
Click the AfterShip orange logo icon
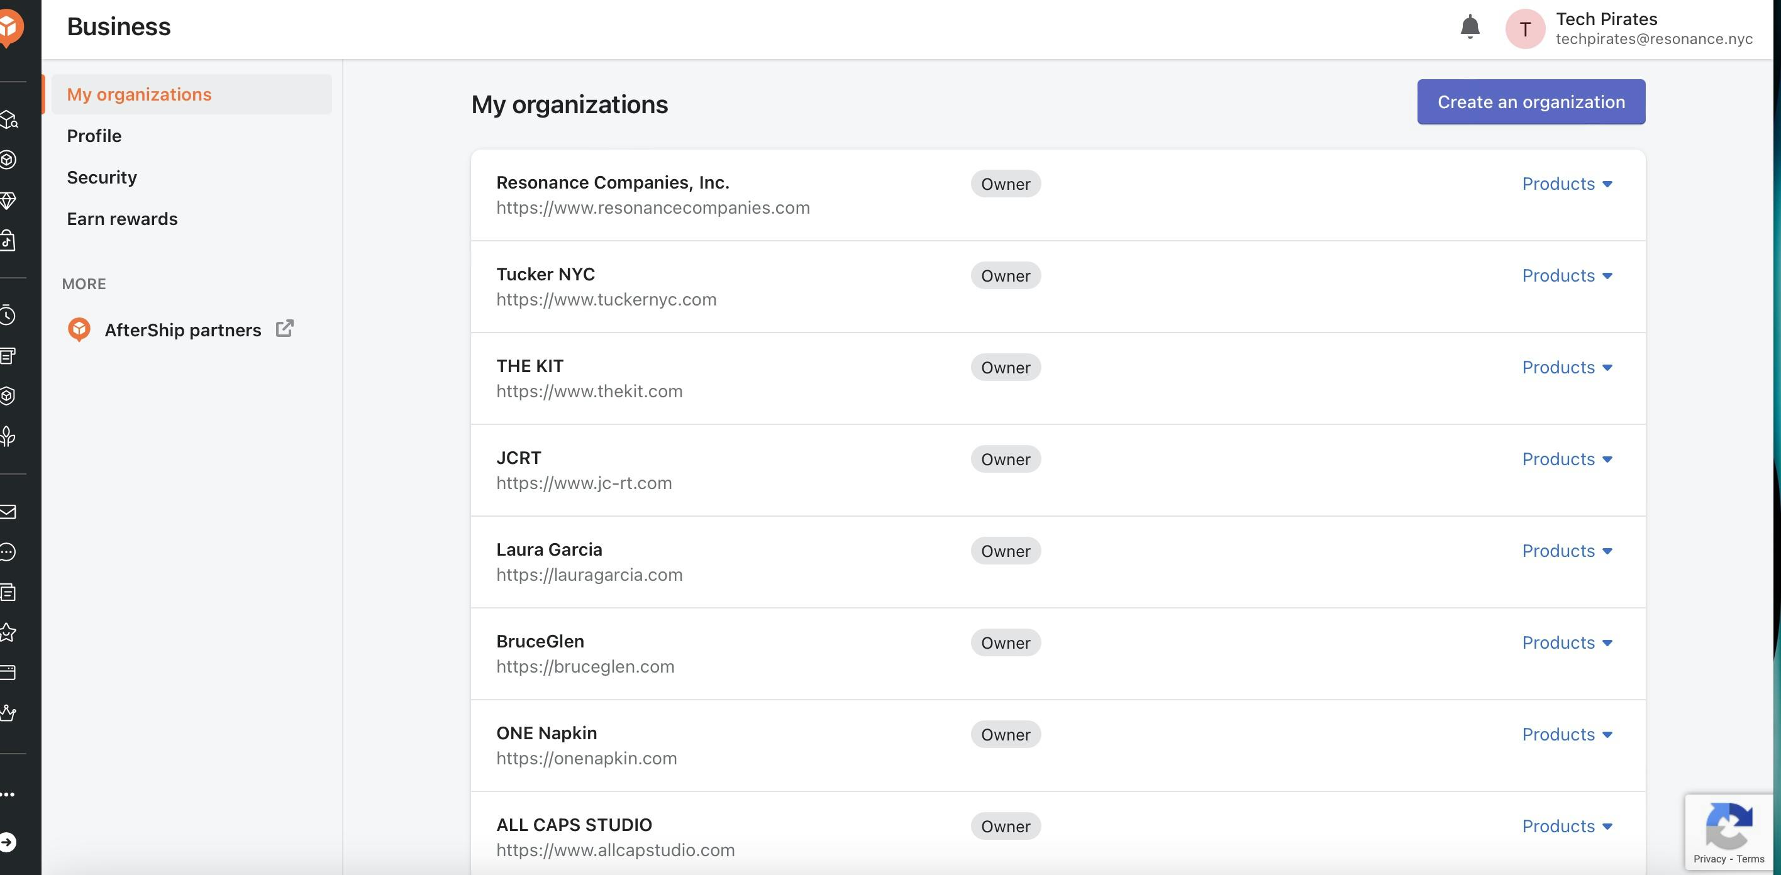pos(9,28)
